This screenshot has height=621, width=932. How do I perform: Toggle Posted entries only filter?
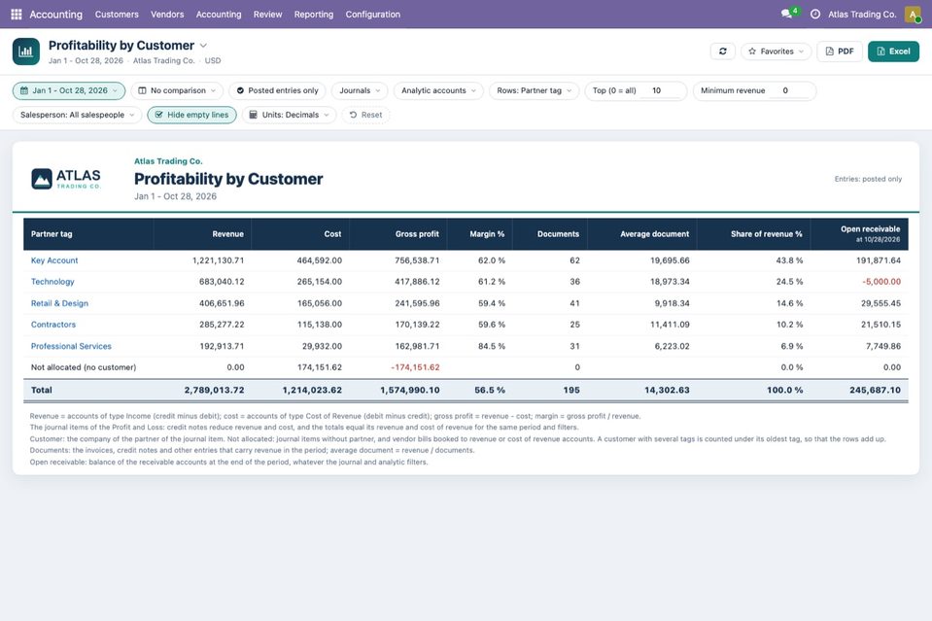[278, 90]
